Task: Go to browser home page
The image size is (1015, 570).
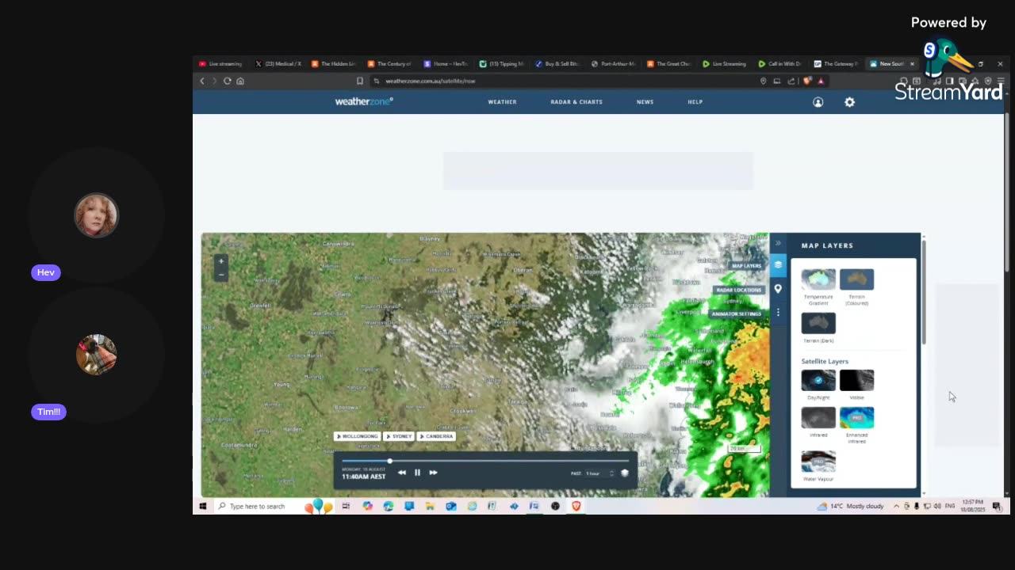Action: (240, 81)
